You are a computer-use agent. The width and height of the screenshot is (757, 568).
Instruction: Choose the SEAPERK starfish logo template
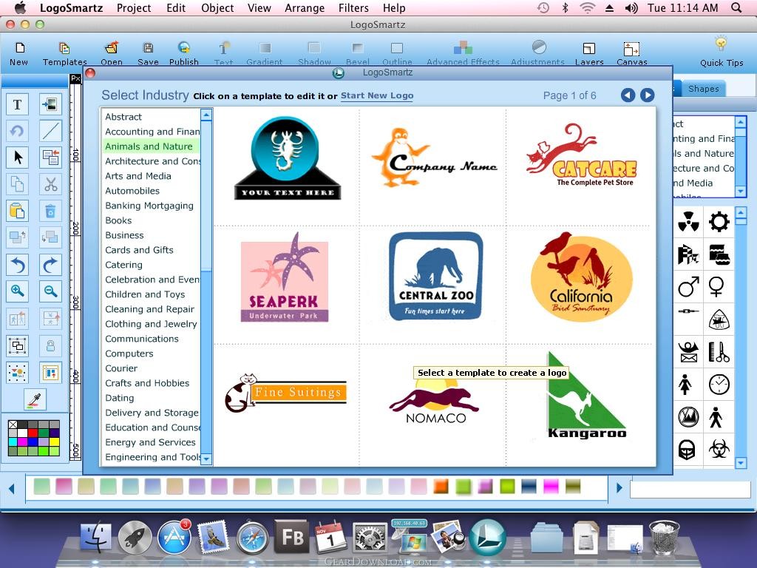click(x=285, y=277)
